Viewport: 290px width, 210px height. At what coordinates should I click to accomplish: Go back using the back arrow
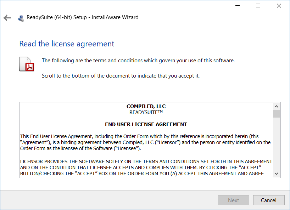pyautogui.click(x=7, y=18)
